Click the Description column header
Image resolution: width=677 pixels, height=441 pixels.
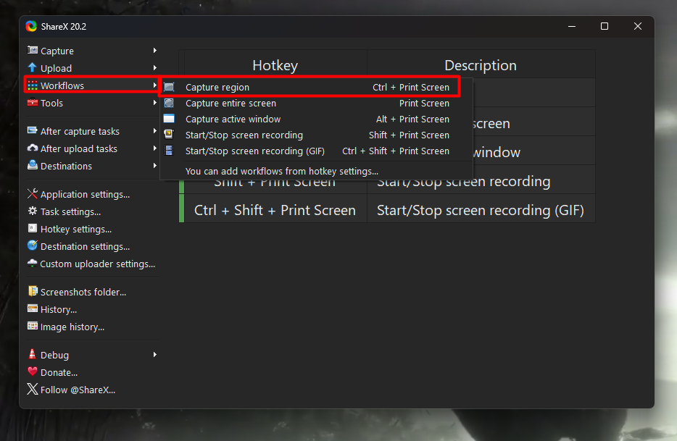[x=481, y=65]
